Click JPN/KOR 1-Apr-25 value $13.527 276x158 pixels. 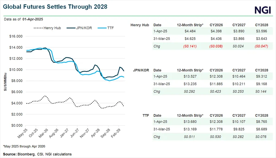[190, 77]
